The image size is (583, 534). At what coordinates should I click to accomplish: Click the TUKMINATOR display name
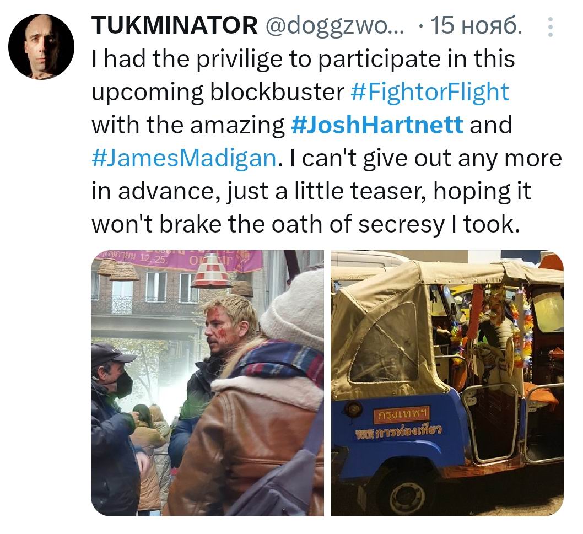175,25
